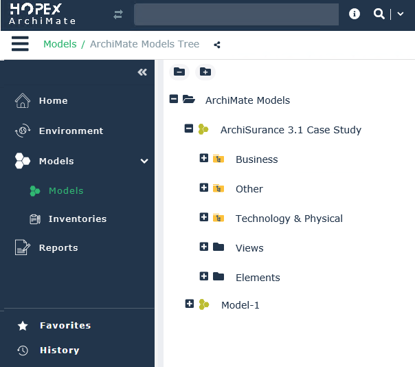Viewport: 415px width, 367px height.
Task: Click the info icon in header
Action: (355, 14)
